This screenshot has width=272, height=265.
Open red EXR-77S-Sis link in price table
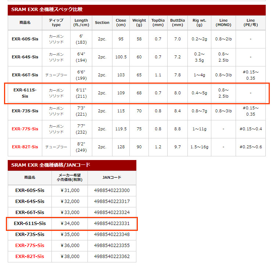[x=30, y=246]
